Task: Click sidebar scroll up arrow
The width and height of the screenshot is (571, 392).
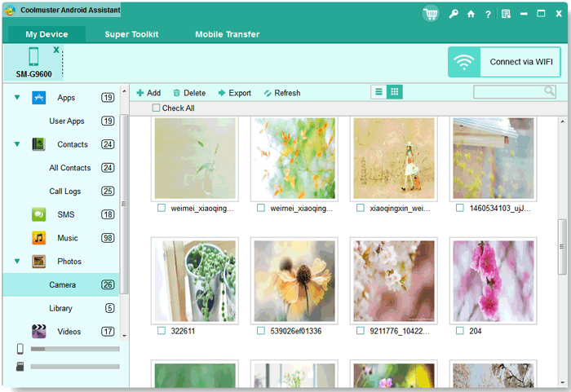Action: pos(124,91)
